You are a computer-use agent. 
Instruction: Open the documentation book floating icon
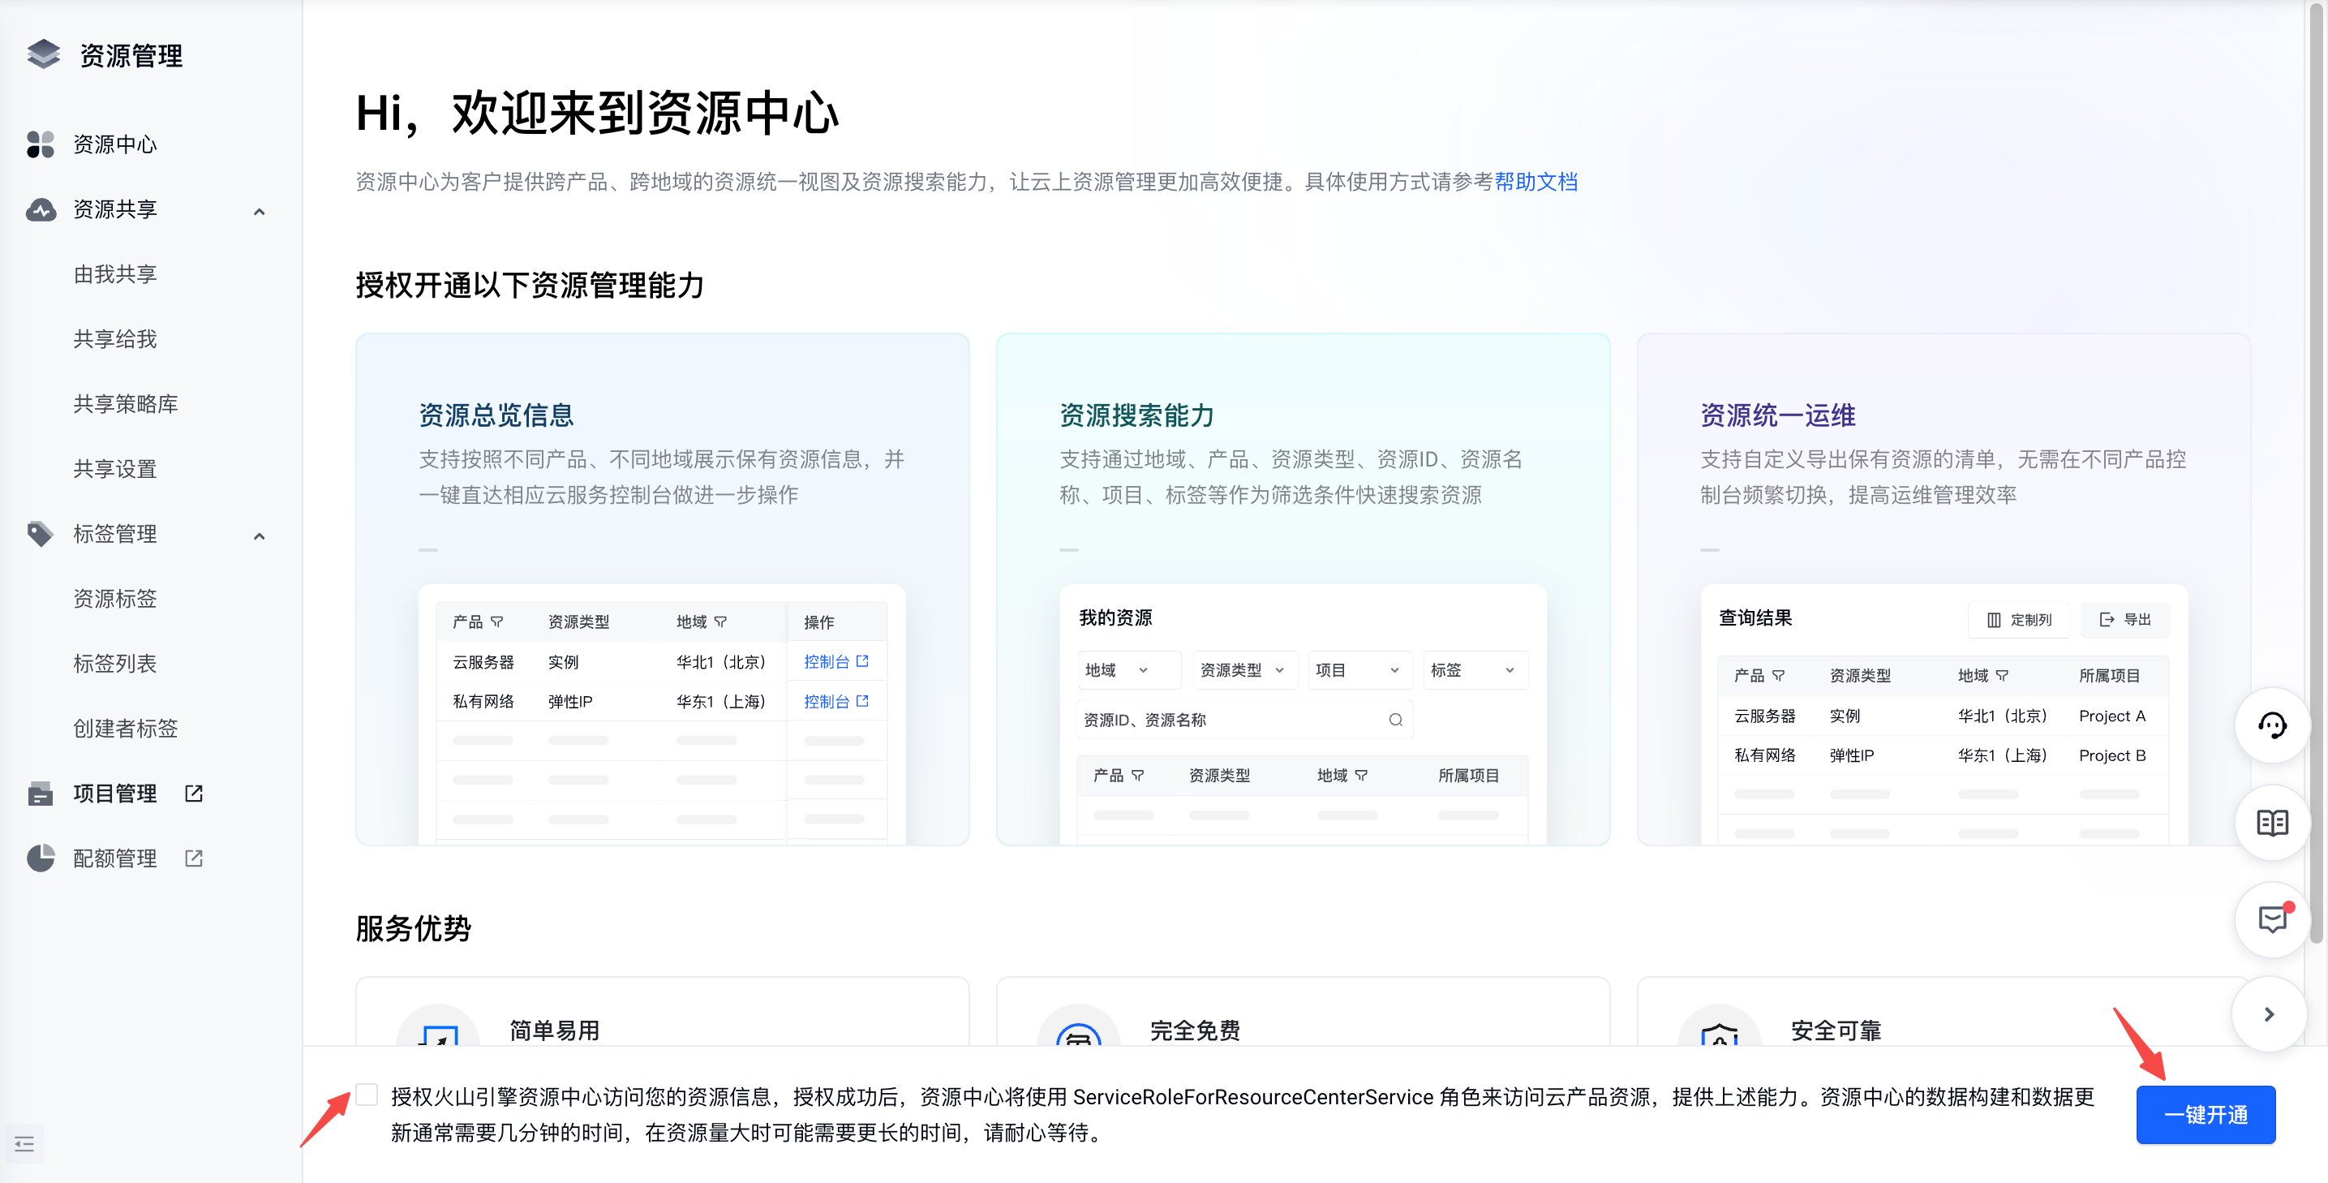[2271, 823]
